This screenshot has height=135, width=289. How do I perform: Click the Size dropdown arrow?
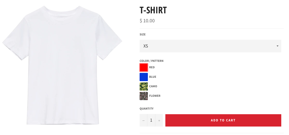277,46
